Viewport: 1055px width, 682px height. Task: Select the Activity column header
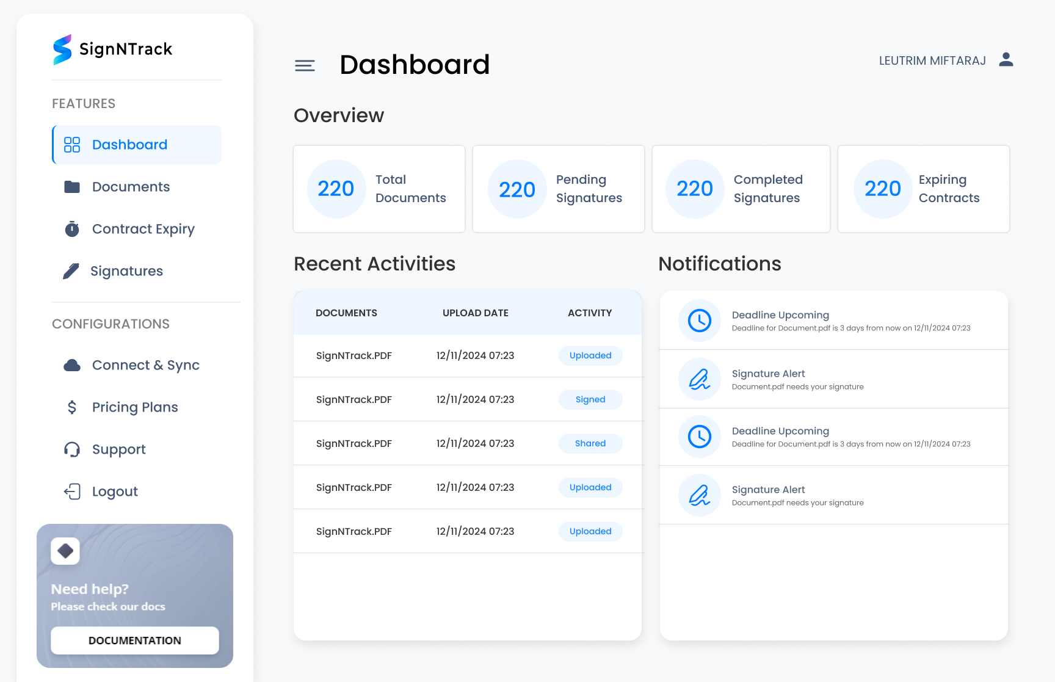(589, 313)
